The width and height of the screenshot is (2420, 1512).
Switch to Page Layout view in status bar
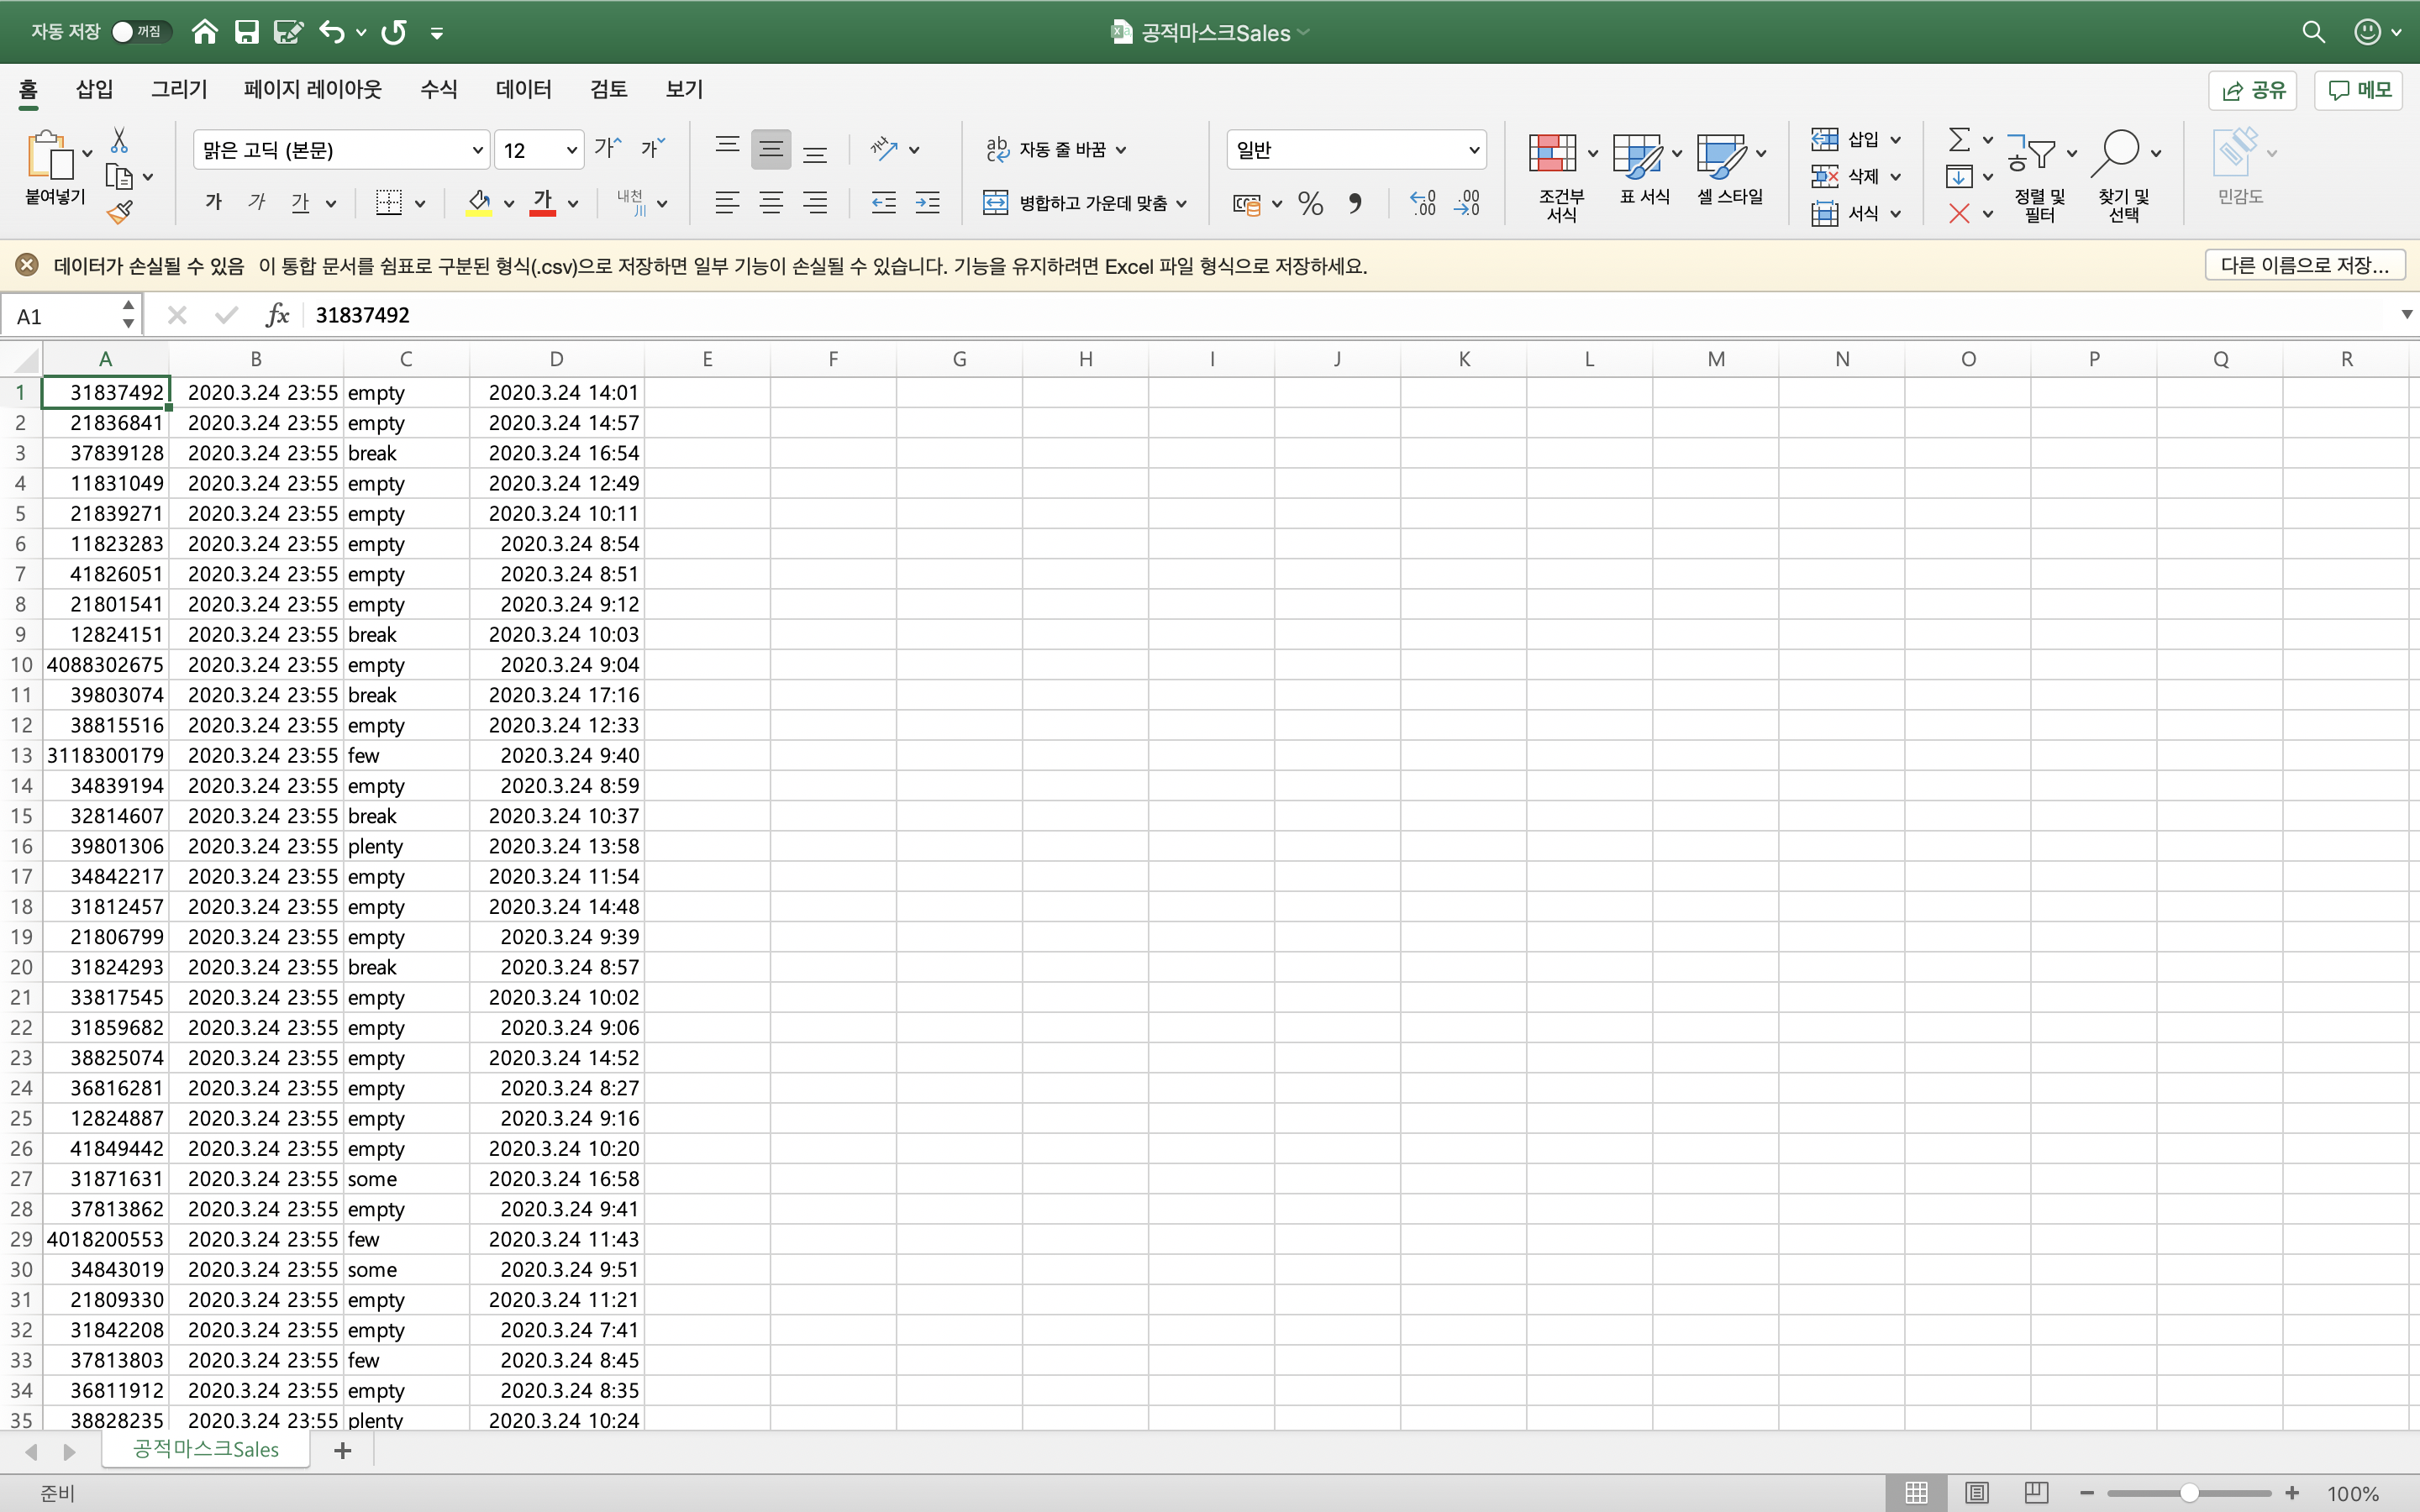(1976, 1492)
